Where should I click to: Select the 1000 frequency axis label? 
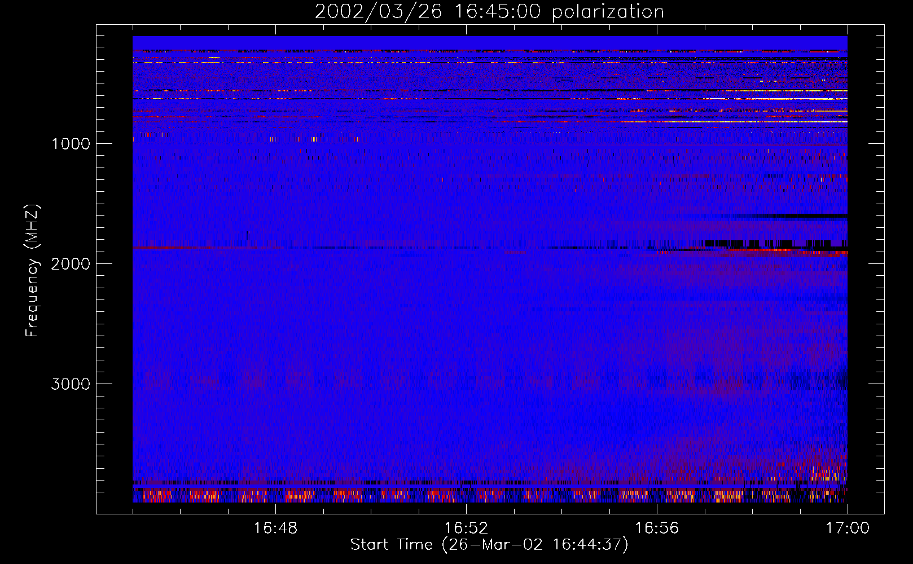coord(71,144)
